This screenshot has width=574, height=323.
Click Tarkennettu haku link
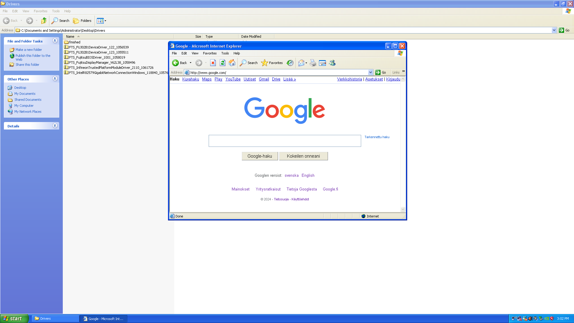(377, 137)
